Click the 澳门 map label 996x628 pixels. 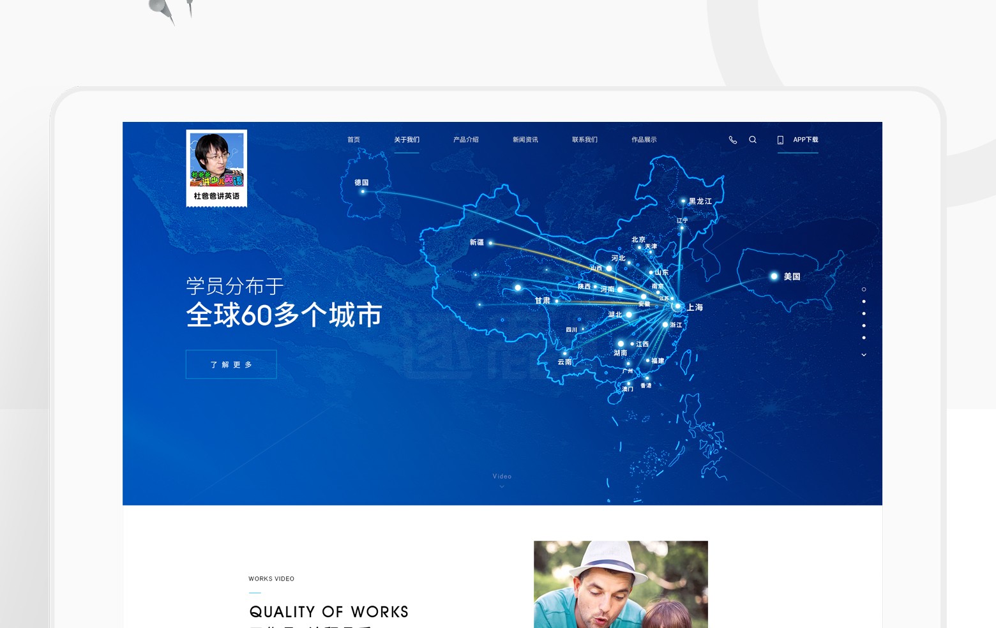628,389
